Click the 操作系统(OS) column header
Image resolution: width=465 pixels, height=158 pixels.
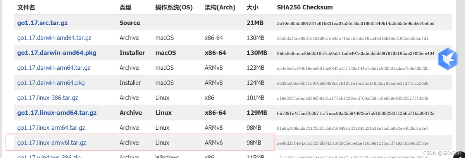(x=174, y=7)
